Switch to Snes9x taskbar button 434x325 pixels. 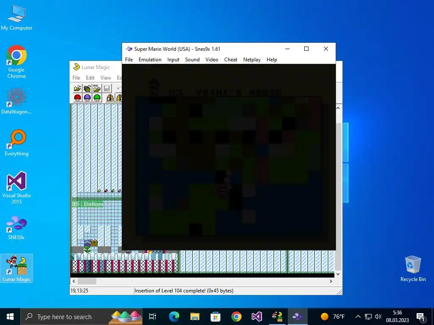pos(298,317)
